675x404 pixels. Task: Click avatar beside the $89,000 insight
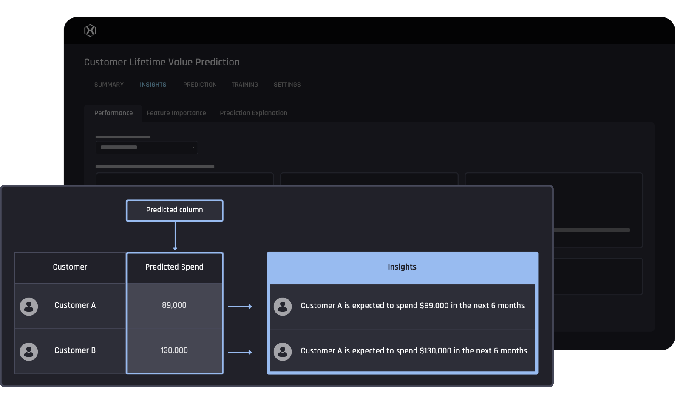[x=283, y=307]
